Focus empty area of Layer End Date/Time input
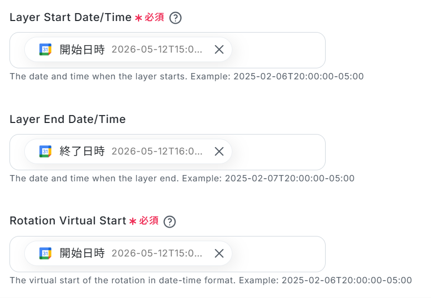Image resolution: width=431 pixels, height=298 pixels. (278, 152)
